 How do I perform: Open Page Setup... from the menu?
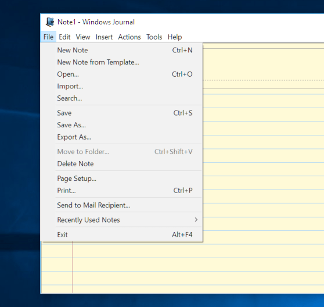click(x=122, y=179)
